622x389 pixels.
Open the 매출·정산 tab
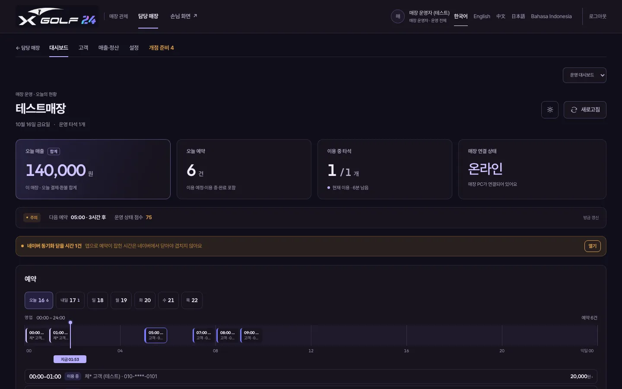108,48
